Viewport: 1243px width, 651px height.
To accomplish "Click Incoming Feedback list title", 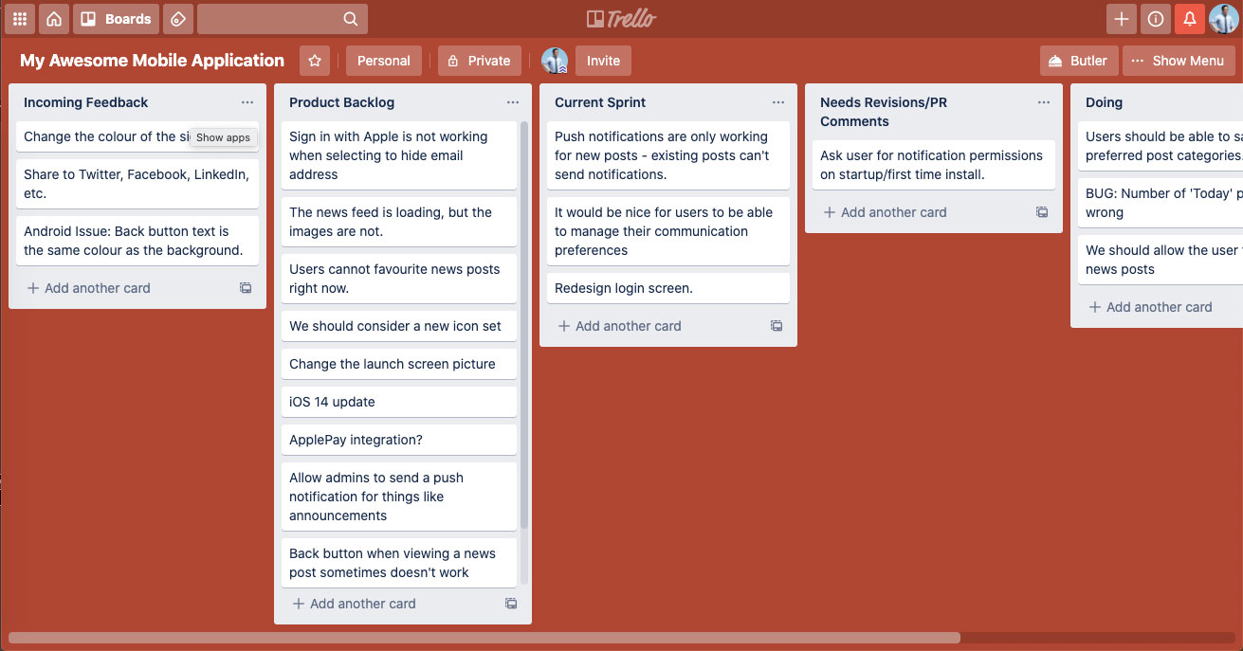I will pos(86,102).
